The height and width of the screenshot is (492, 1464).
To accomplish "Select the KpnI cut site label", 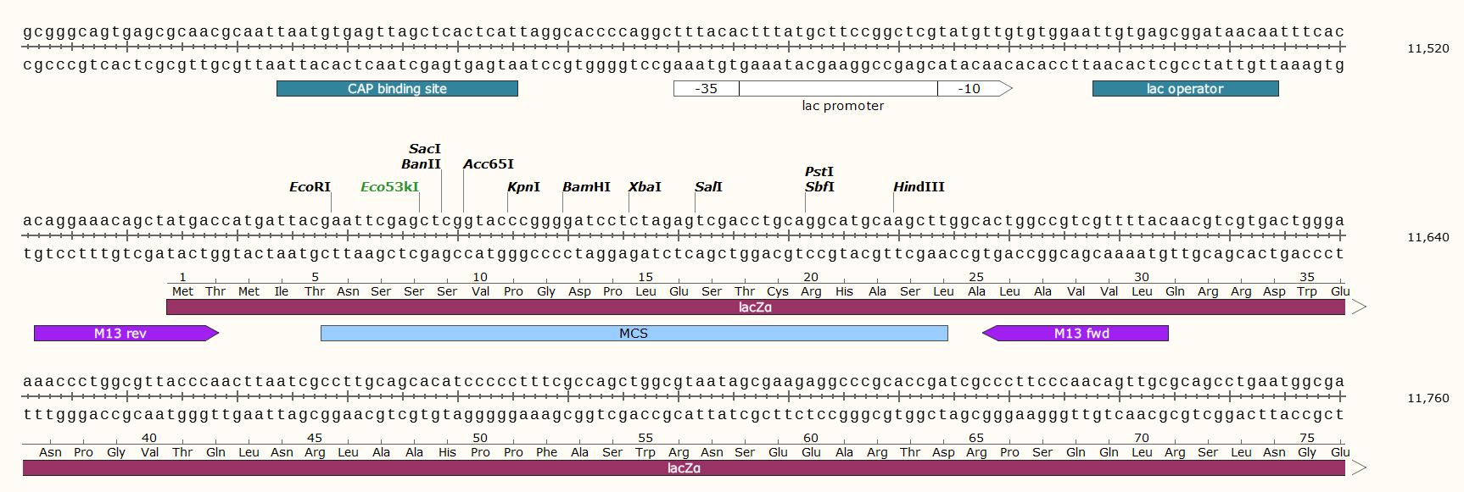I will point(523,187).
